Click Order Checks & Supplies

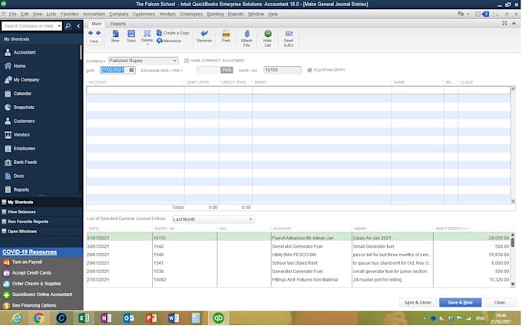[36, 284]
